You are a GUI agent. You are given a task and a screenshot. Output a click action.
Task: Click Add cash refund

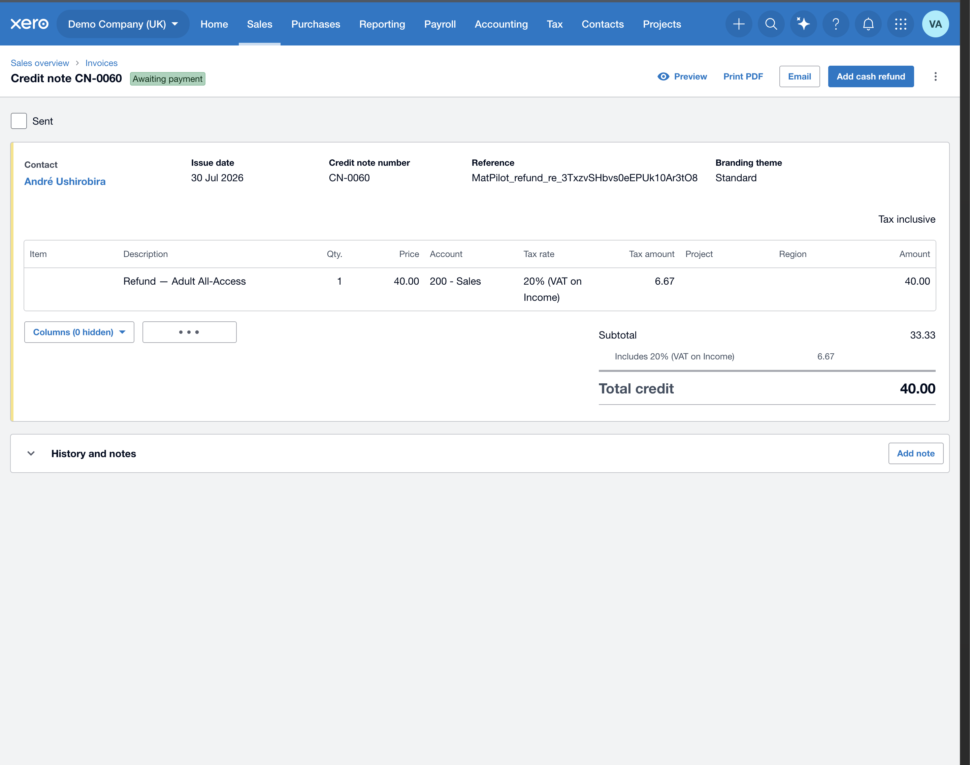pos(871,76)
